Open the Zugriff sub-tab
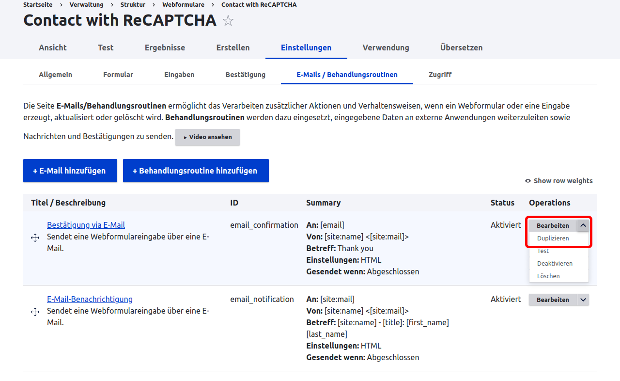Screen dimensions: 620x381 tap(440, 75)
